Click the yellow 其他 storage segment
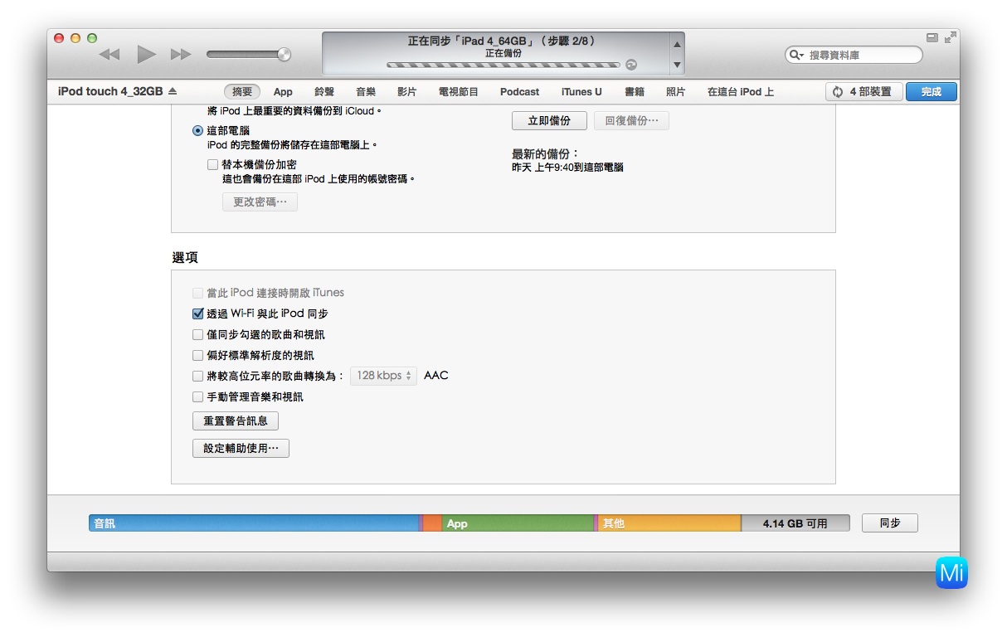Image resolution: width=1007 pixels, height=637 pixels. coord(669,523)
